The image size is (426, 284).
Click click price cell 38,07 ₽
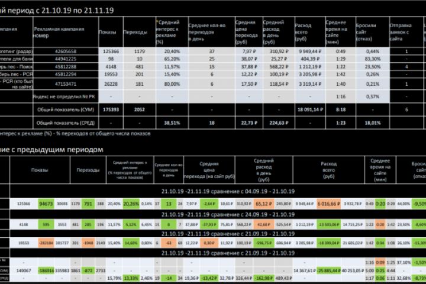[x=249, y=59]
